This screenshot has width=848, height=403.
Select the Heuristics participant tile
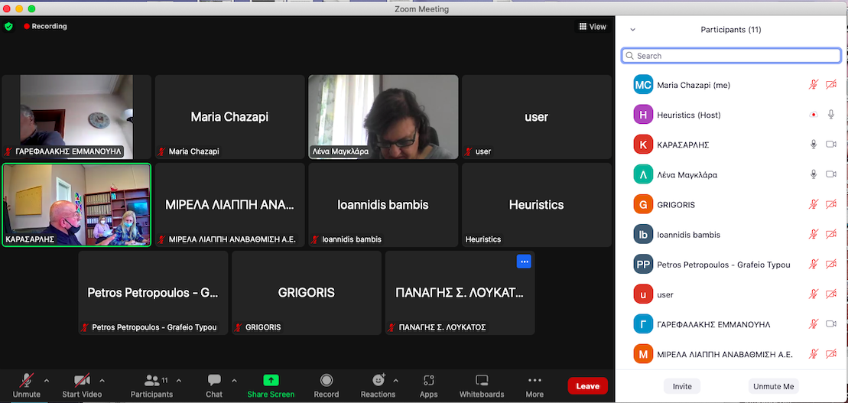click(x=537, y=205)
